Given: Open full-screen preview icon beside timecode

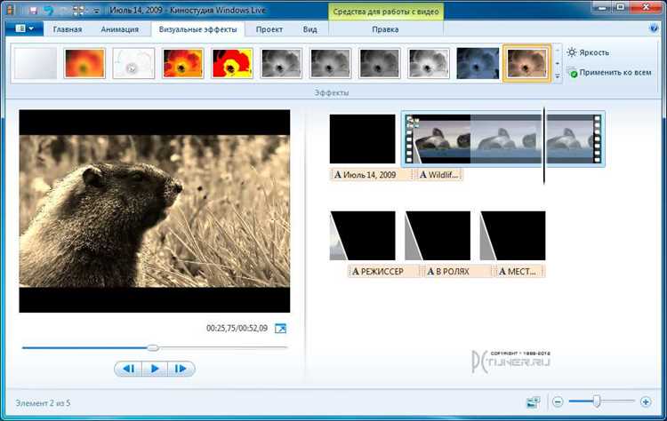Looking at the screenshot, I should 280,329.
